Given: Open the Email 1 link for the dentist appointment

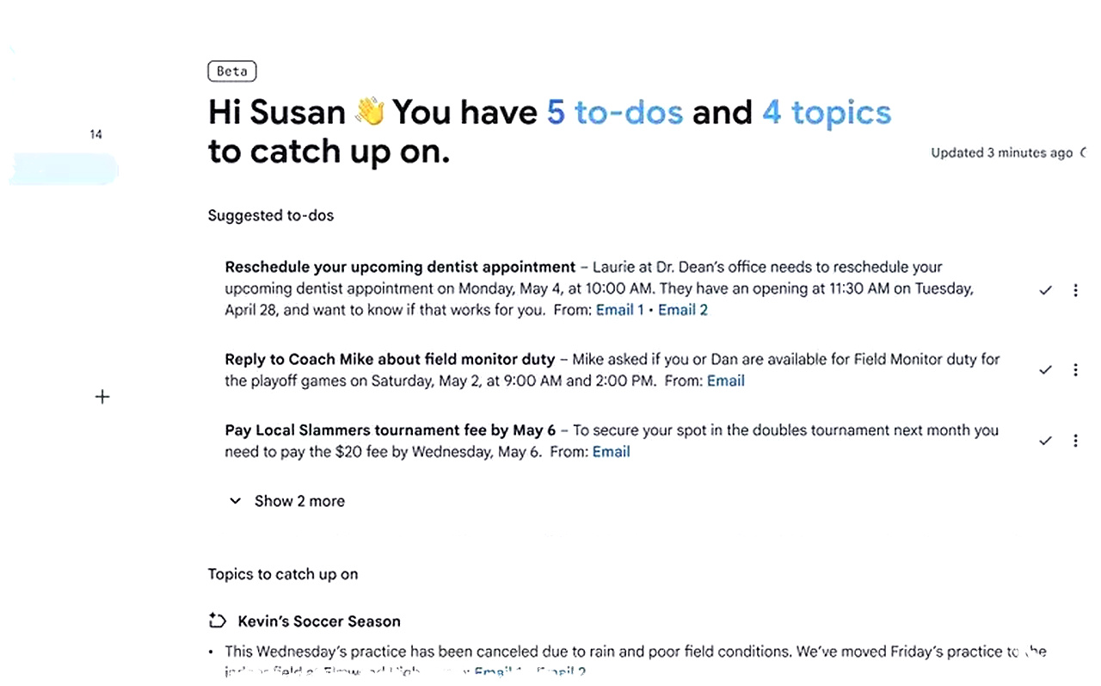Looking at the screenshot, I should tap(619, 310).
